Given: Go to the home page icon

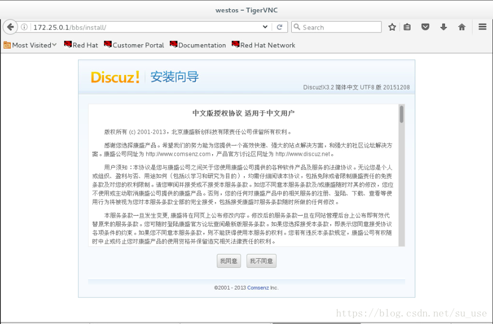Looking at the screenshot, I should pyautogui.click(x=462, y=27).
